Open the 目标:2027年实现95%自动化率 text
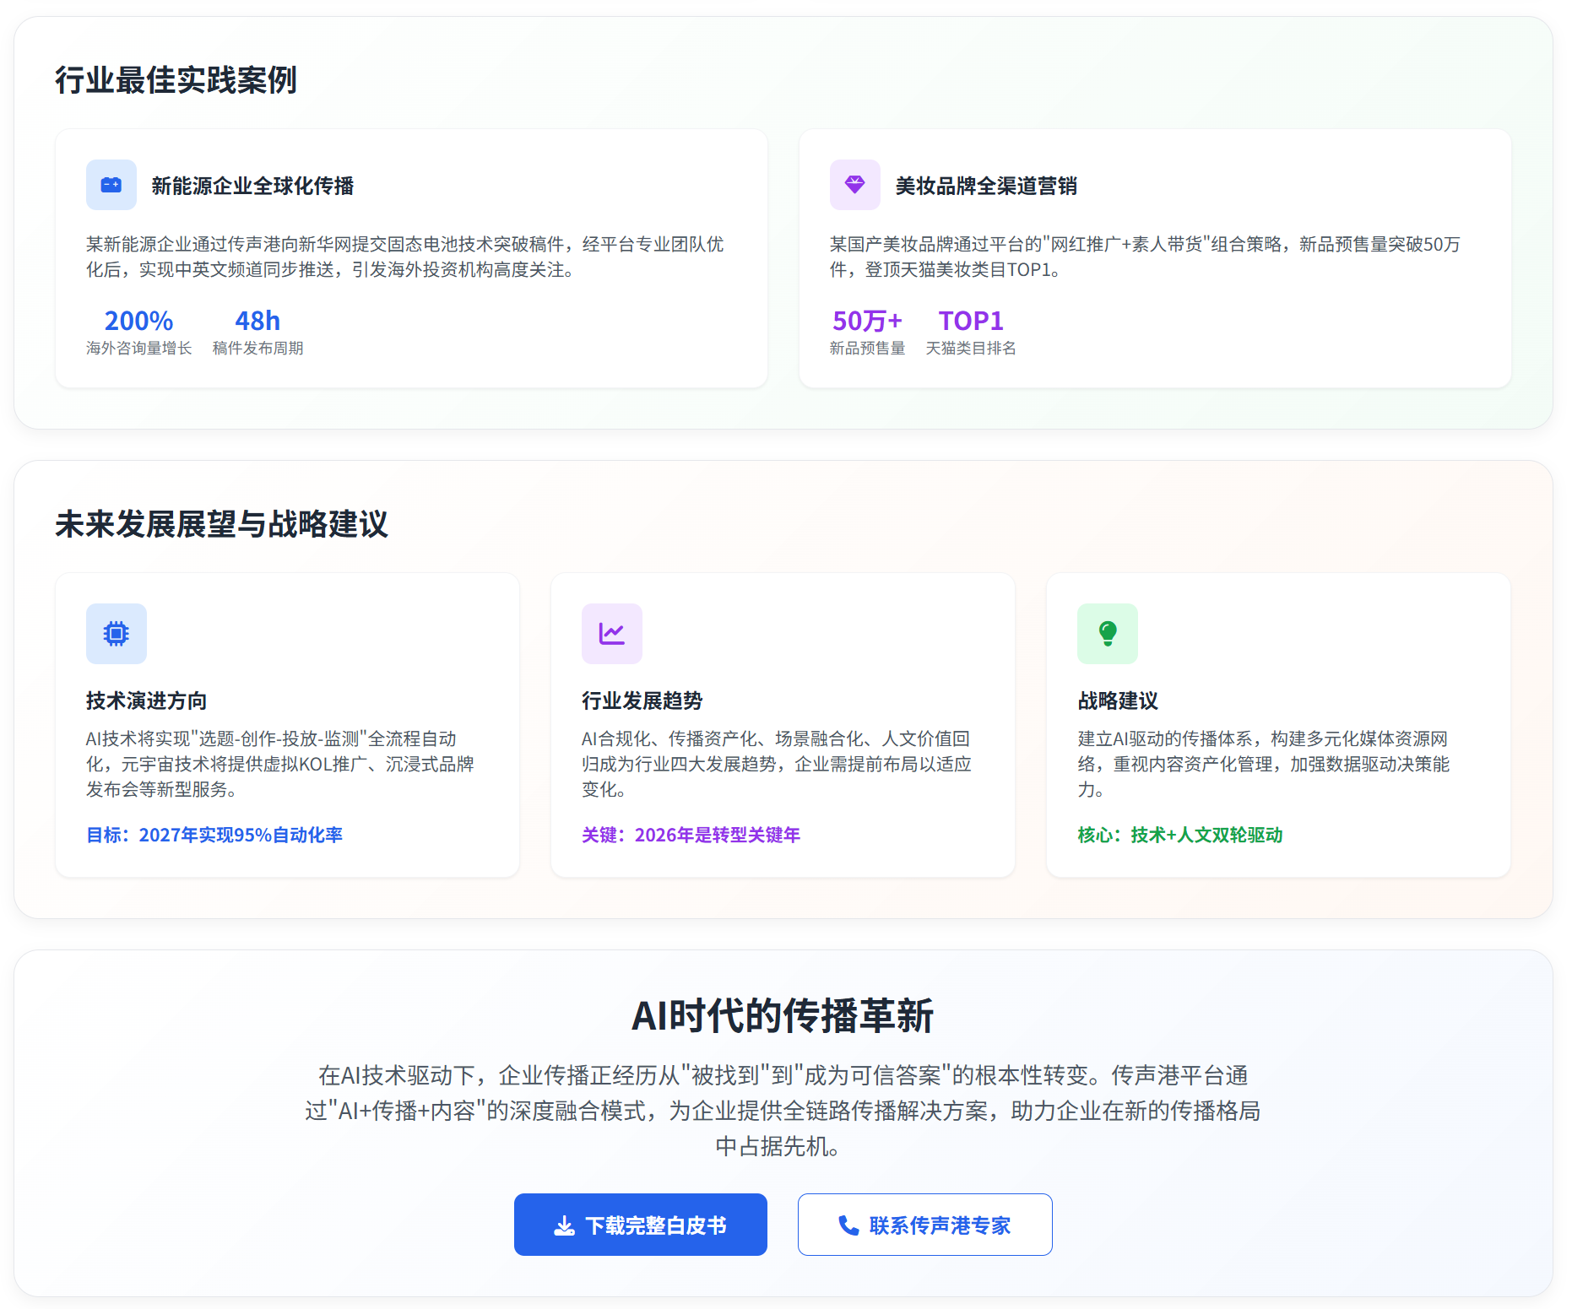1572x1309 pixels. (x=214, y=835)
